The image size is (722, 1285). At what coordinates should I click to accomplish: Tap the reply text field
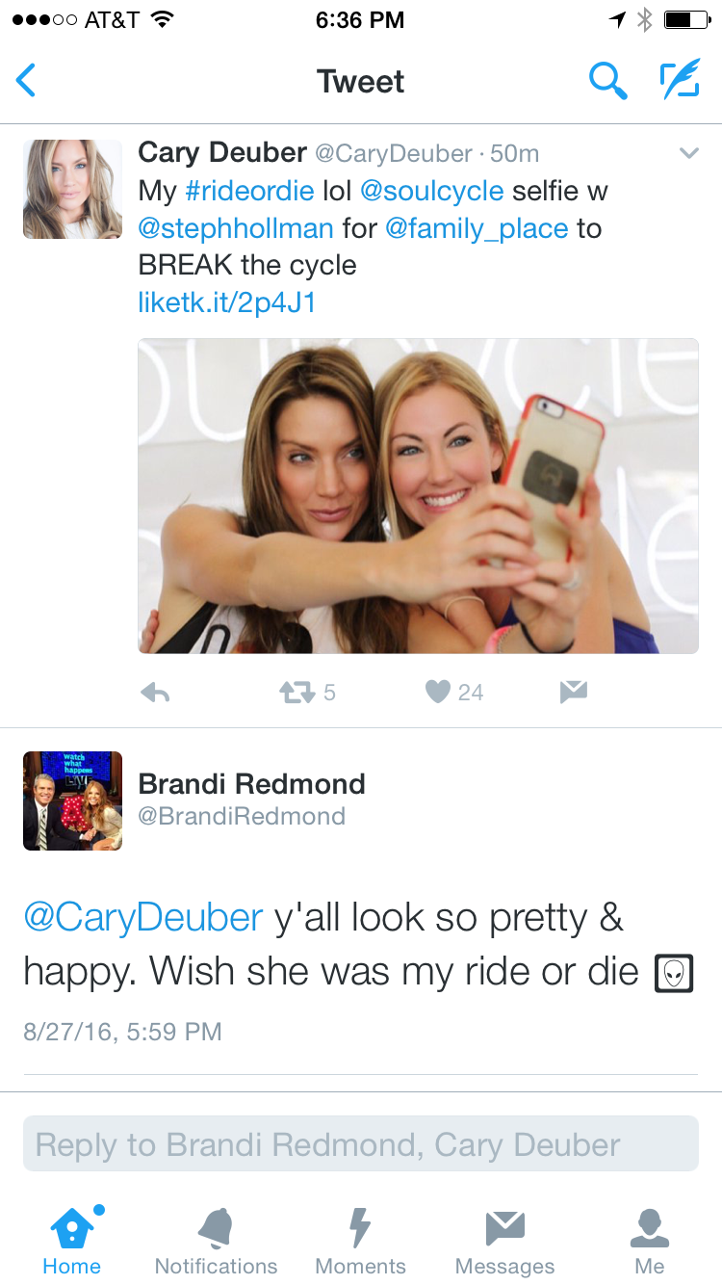360,1144
